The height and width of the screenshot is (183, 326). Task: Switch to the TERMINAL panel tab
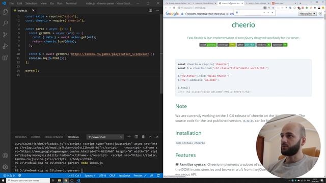coord(73,137)
